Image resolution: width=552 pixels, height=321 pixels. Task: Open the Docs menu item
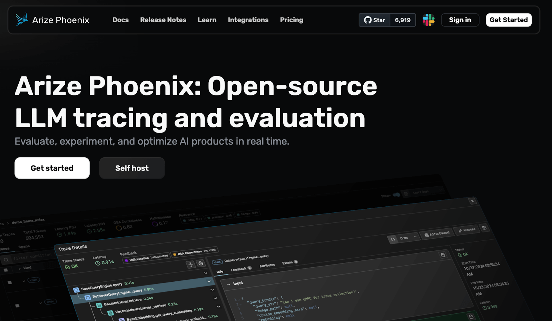[120, 20]
